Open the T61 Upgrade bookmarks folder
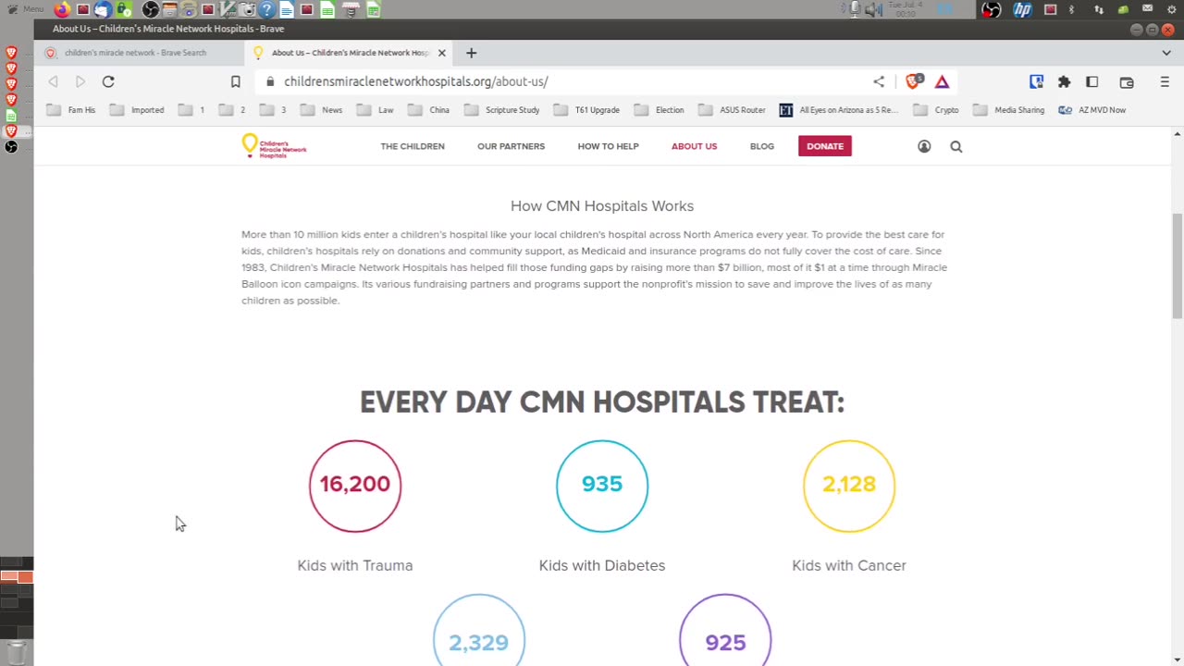Viewport: 1184px width, 666px height. coord(586,110)
